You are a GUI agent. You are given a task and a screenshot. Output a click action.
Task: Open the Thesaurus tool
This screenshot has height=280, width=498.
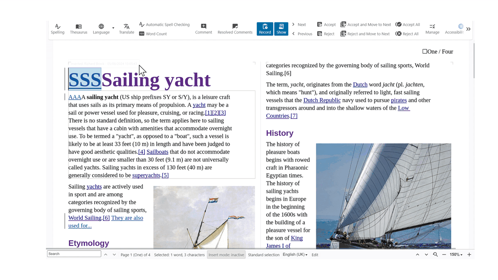79,29
